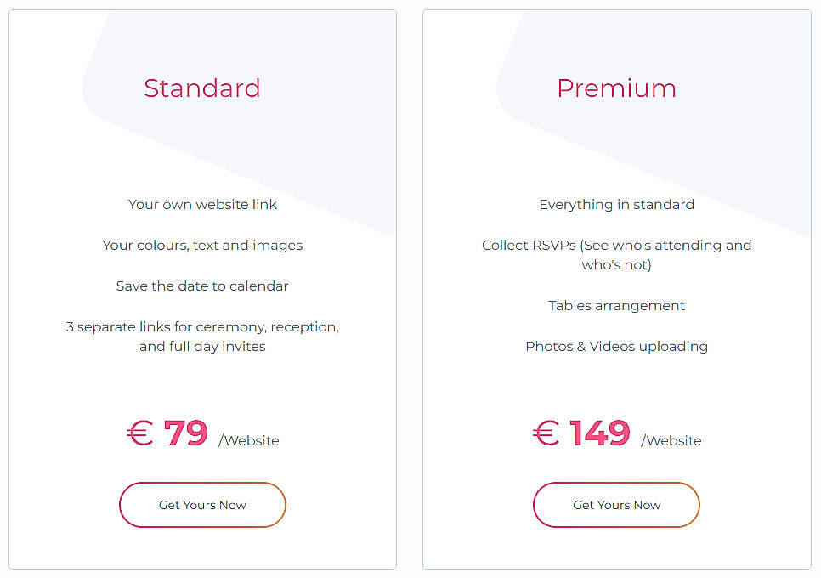Select the 'Tables arrangement' feature
The image size is (821, 578).
click(x=616, y=305)
